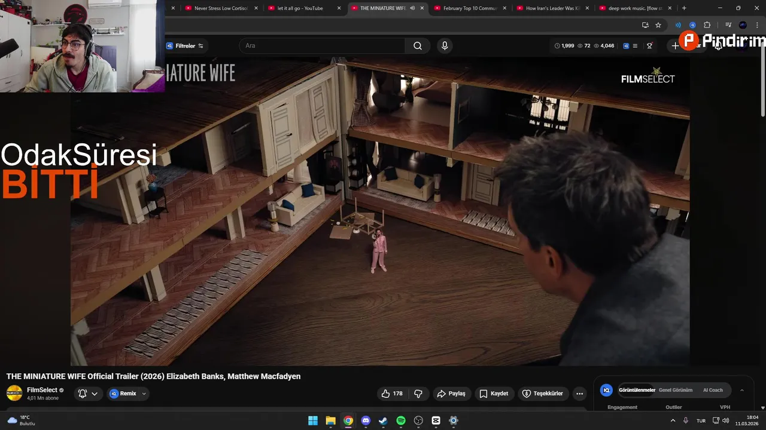Toggle the Filtreler filter button
The image size is (766, 430).
coord(185,46)
